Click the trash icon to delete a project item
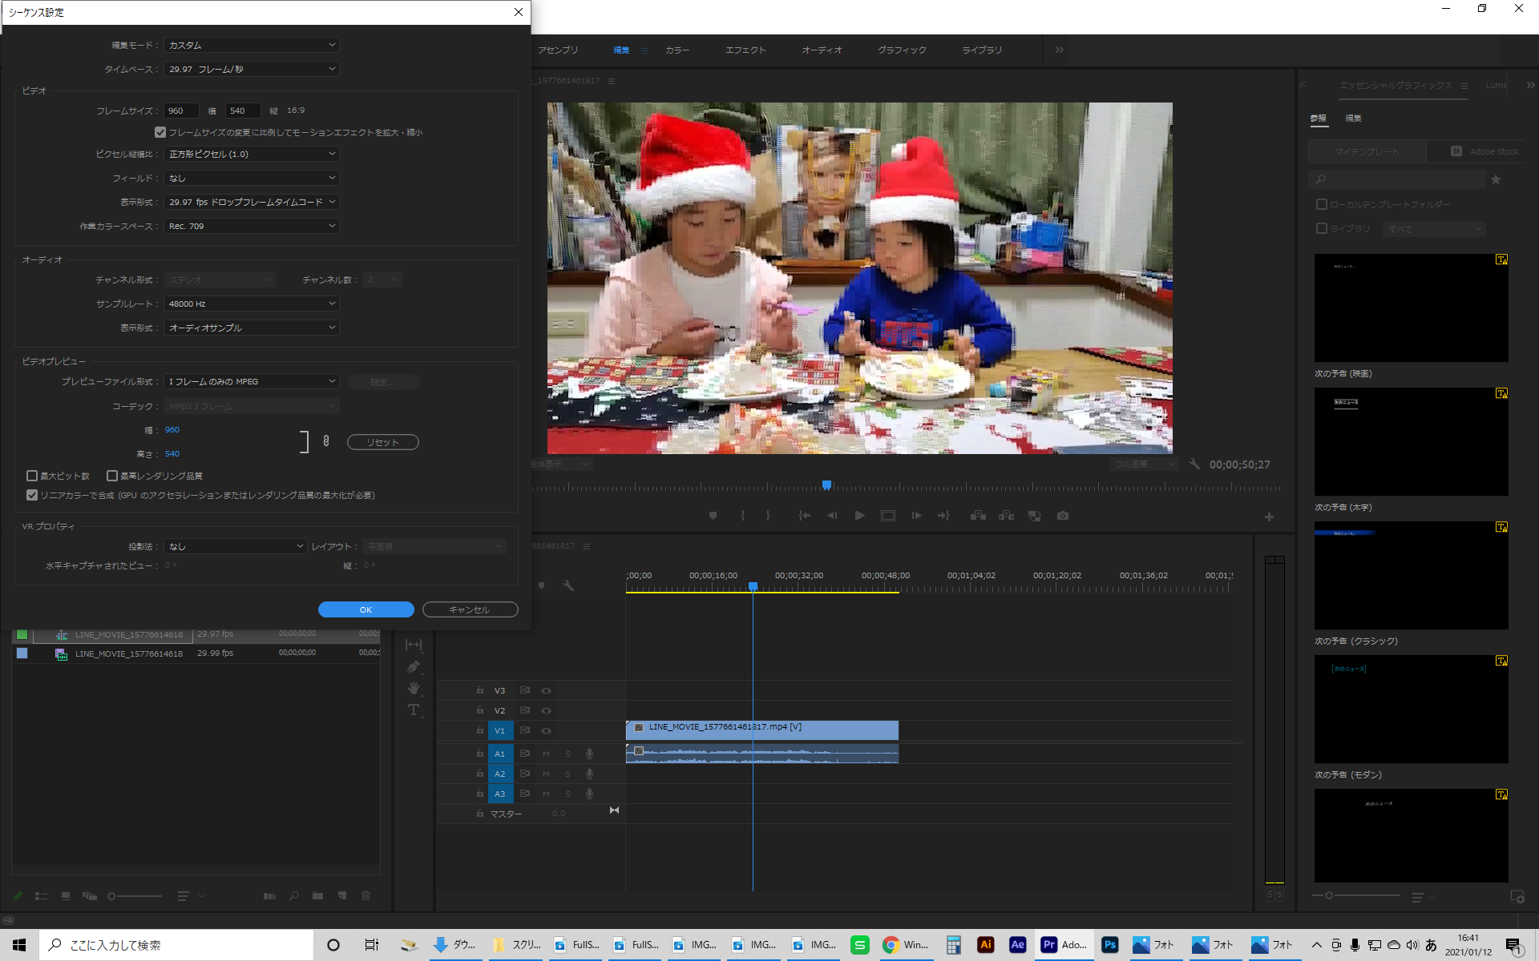Viewport: 1539px width, 961px height. (366, 896)
